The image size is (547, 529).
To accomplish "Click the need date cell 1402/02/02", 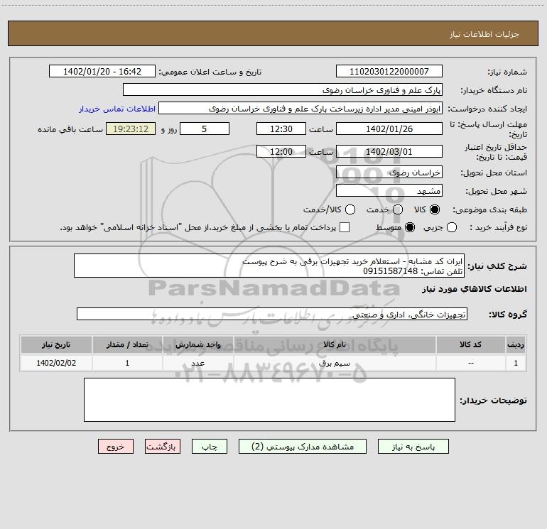I will [x=56, y=363].
